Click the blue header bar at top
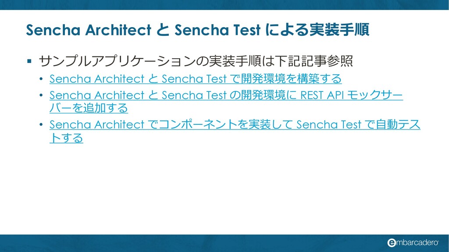Screen dimensions: 449x252 point(224,5)
